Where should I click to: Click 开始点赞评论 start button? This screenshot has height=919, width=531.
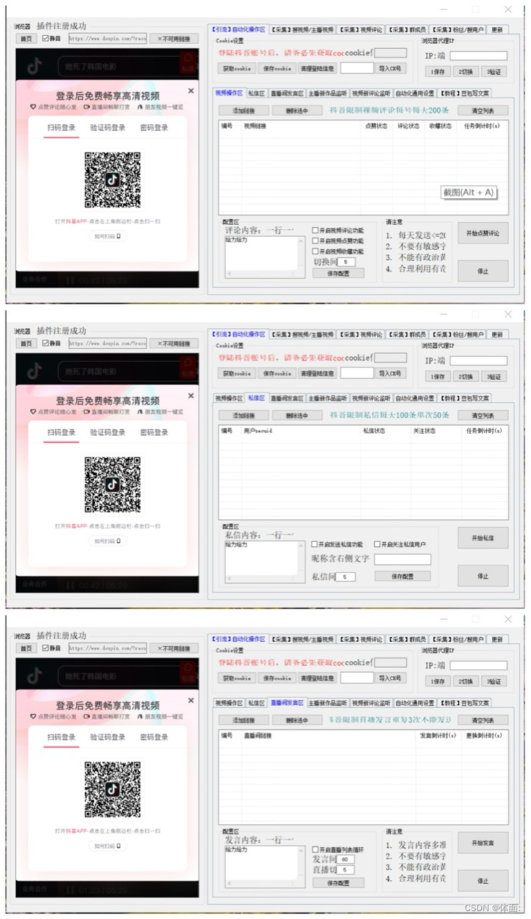point(483,233)
